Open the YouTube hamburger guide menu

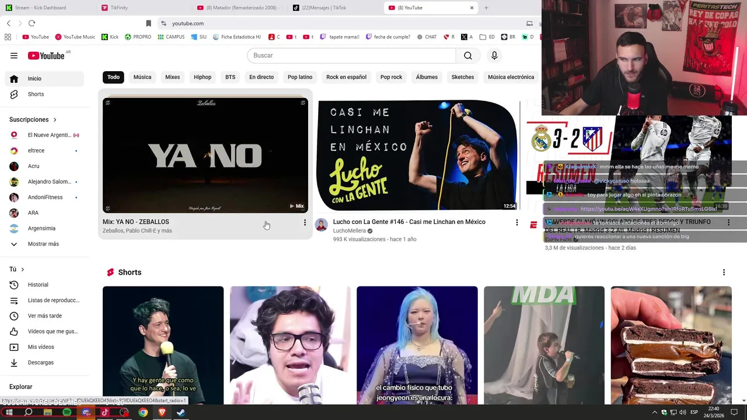pos(14,55)
